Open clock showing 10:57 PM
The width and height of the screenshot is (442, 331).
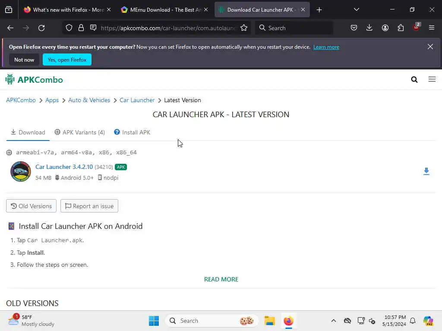click(x=394, y=321)
